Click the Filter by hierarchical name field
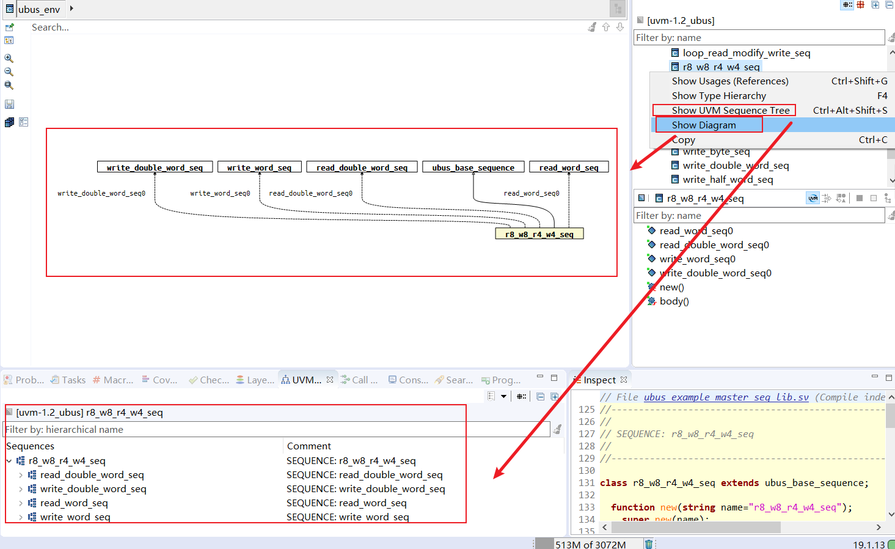Viewport: 895px width, 549px height. coord(277,430)
